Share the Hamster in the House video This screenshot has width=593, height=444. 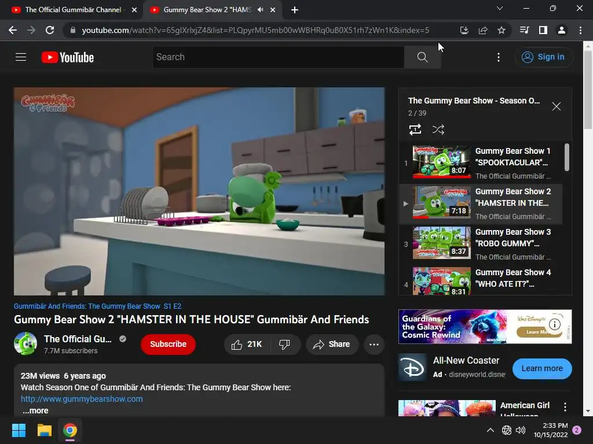click(x=332, y=345)
